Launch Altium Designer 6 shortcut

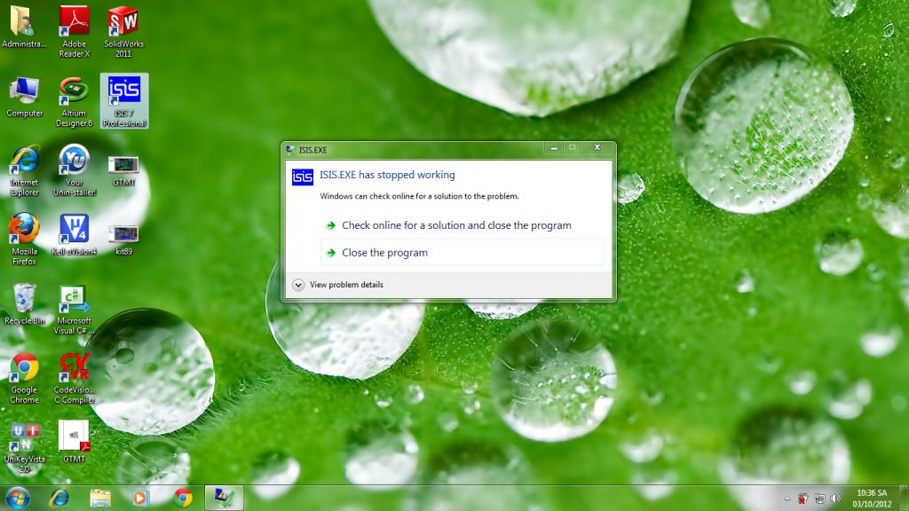(75, 101)
